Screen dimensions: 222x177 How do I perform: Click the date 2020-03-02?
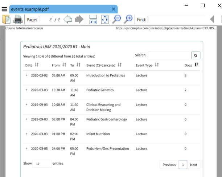click(39, 75)
